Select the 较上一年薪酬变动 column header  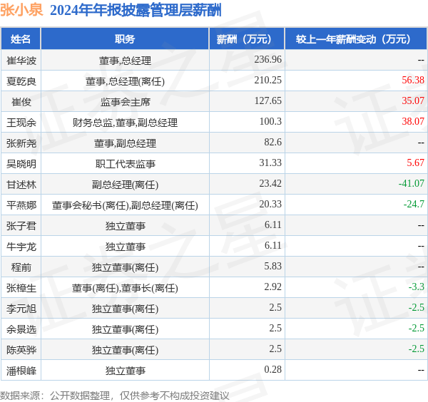pyautogui.click(x=356, y=38)
